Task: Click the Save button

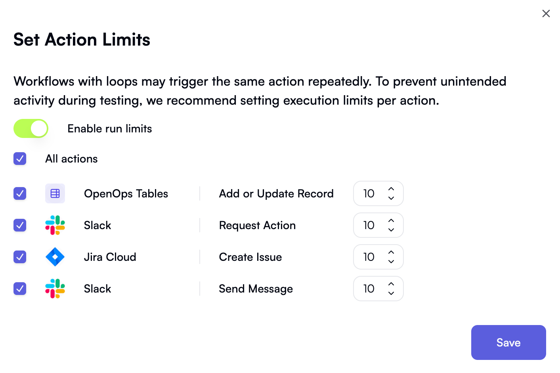Action: pos(508,342)
